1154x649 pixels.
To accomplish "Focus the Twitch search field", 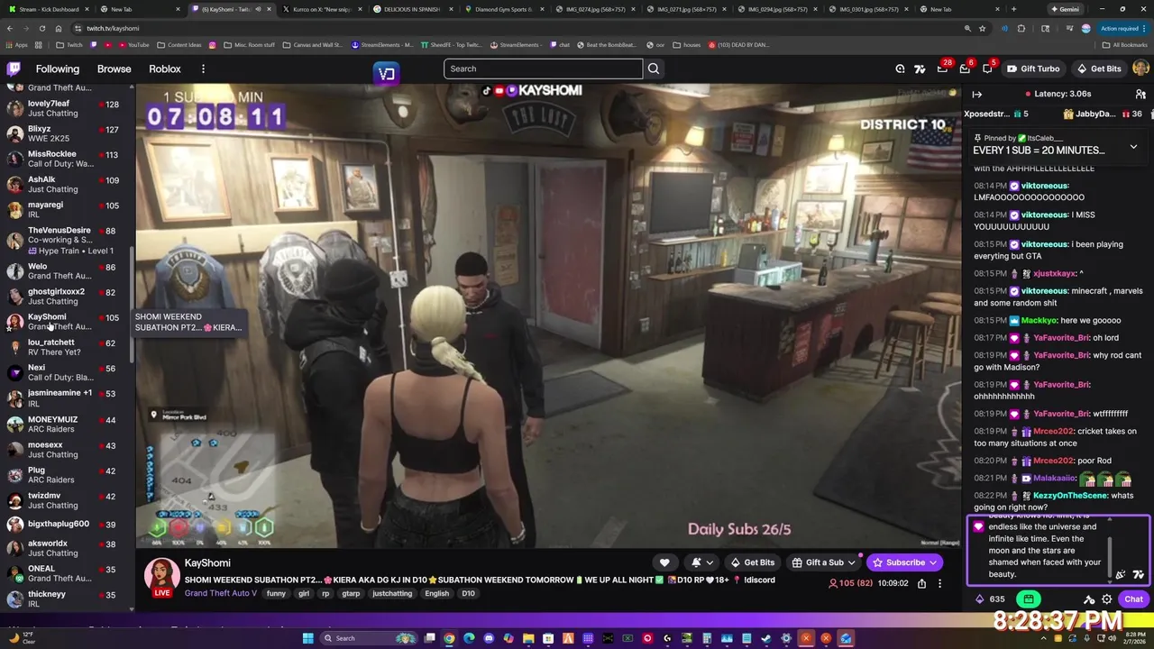I will [543, 69].
